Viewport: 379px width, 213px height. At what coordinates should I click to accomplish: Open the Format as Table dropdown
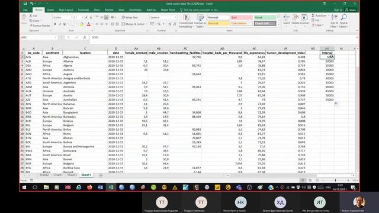pyautogui.click(x=200, y=21)
